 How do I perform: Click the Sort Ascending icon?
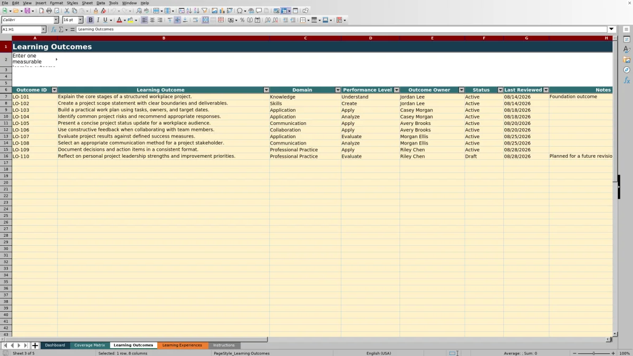189,11
